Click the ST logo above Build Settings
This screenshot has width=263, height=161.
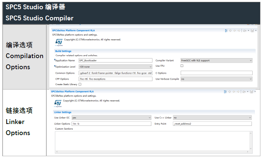(59, 42)
